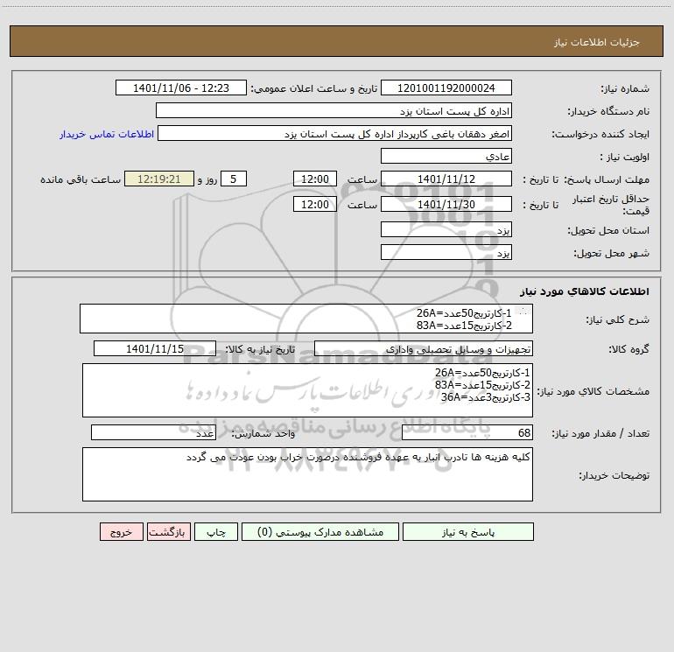Click the goods group field تجهیزات و وسایل تحصیلی

[424, 348]
